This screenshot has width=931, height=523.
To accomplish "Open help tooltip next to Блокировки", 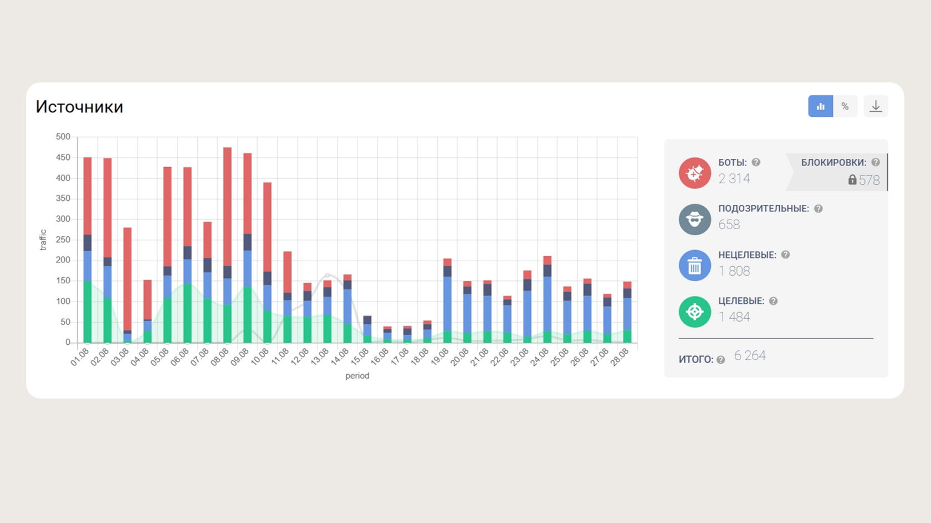I will [x=876, y=162].
